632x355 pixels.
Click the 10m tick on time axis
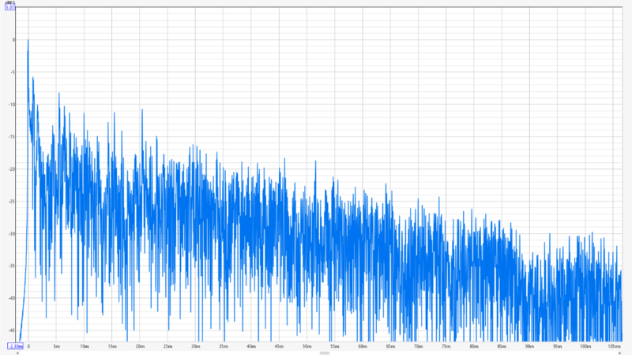(x=85, y=346)
